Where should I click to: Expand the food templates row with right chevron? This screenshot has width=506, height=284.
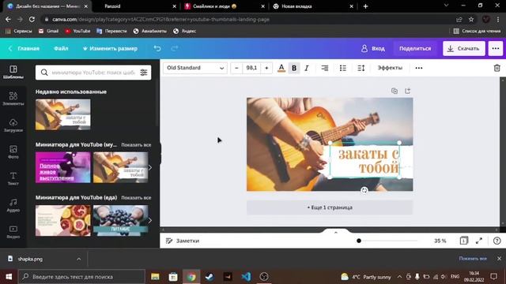coord(150,221)
